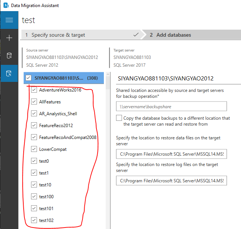Click the target server version SQL Server 2017
241x229 pixels.
tap(129, 65)
